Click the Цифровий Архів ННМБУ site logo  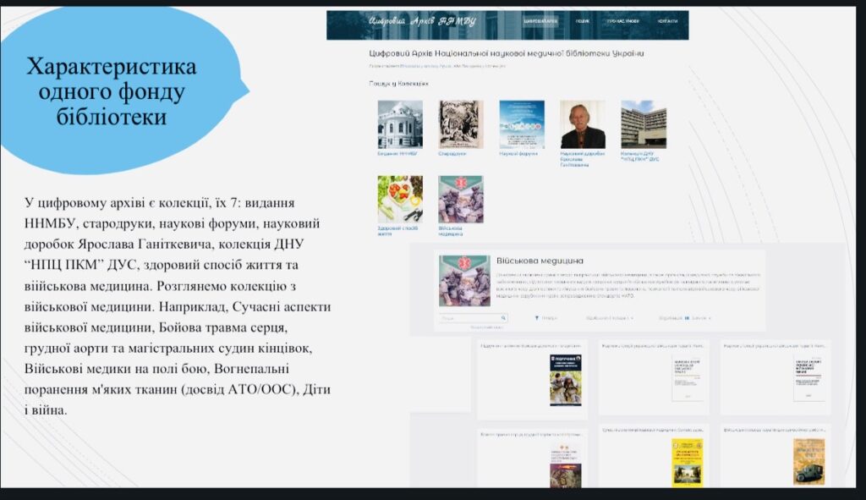click(422, 21)
